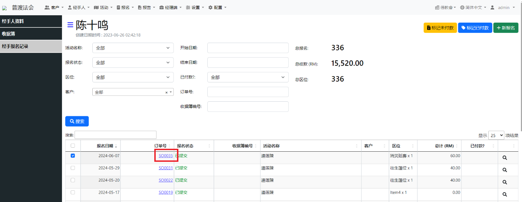The height and width of the screenshot is (202, 522).
Task: Click the blue 搜索 search button
Action: pyautogui.click(x=77, y=121)
